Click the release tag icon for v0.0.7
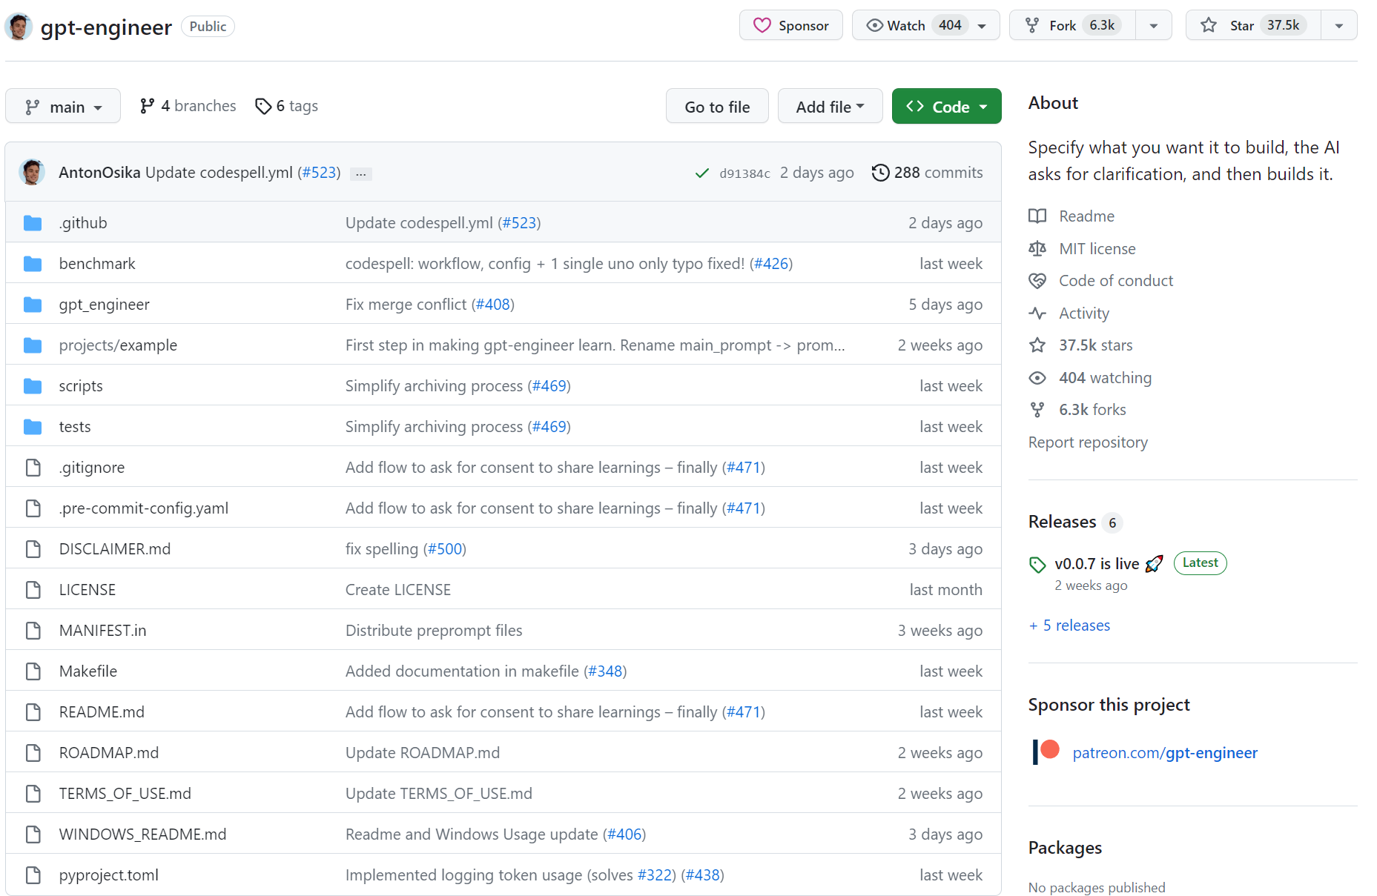Screen dimensions: 1377x896 pos(1037,565)
